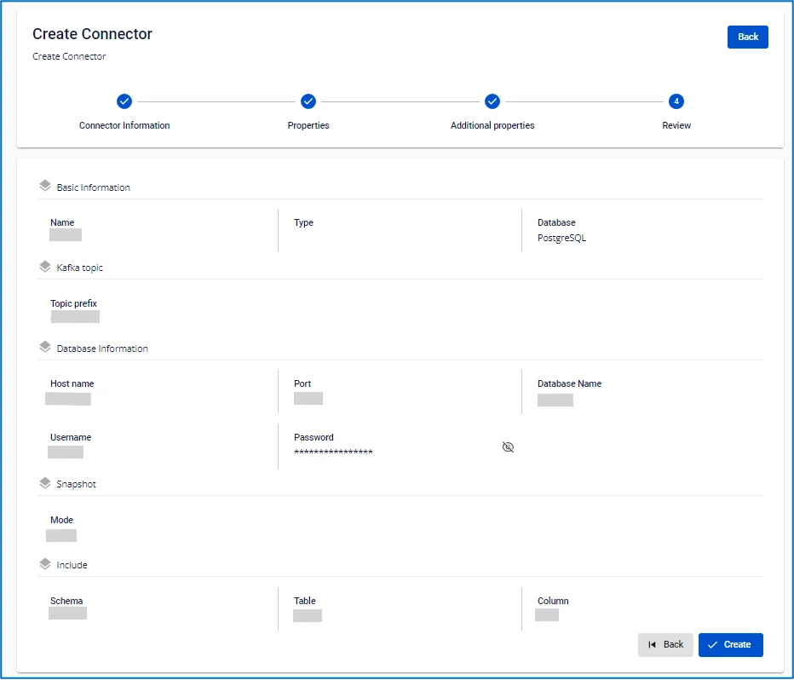Click the Properties step label
794x680 pixels.
[x=308, y=125]
